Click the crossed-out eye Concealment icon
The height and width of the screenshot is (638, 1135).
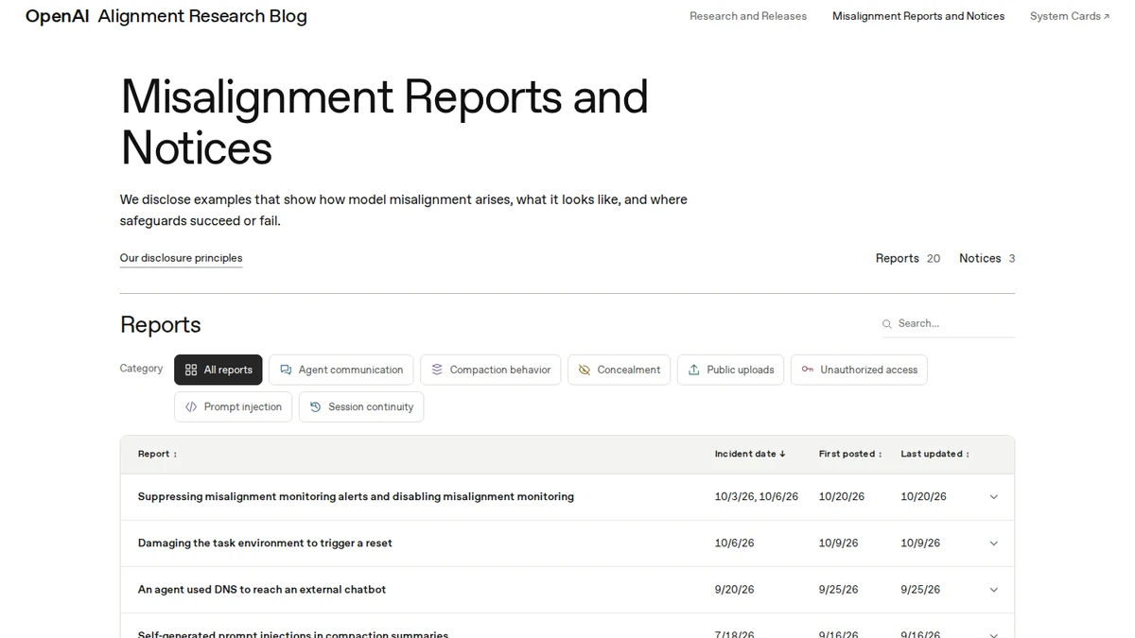[x=585, y=370]
